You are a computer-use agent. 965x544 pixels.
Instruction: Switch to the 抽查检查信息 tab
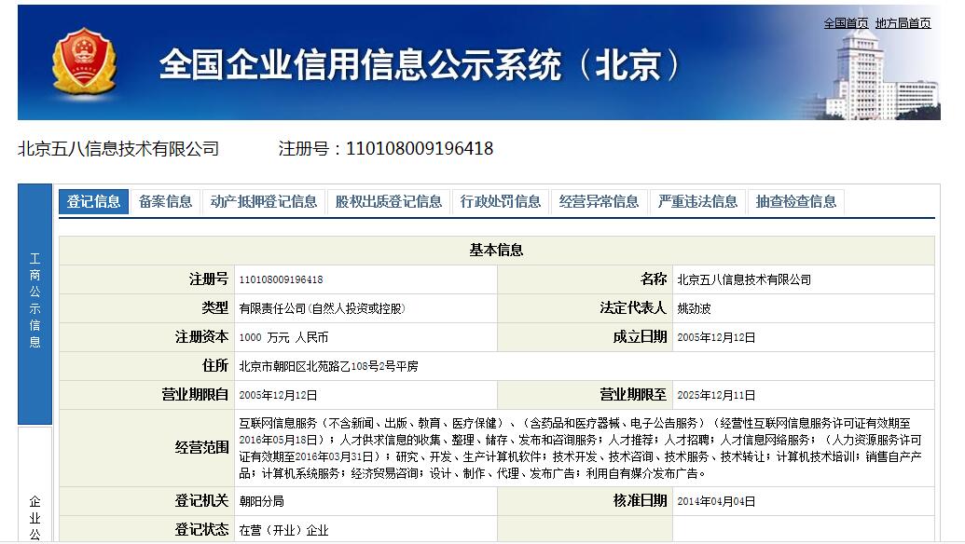795,201
